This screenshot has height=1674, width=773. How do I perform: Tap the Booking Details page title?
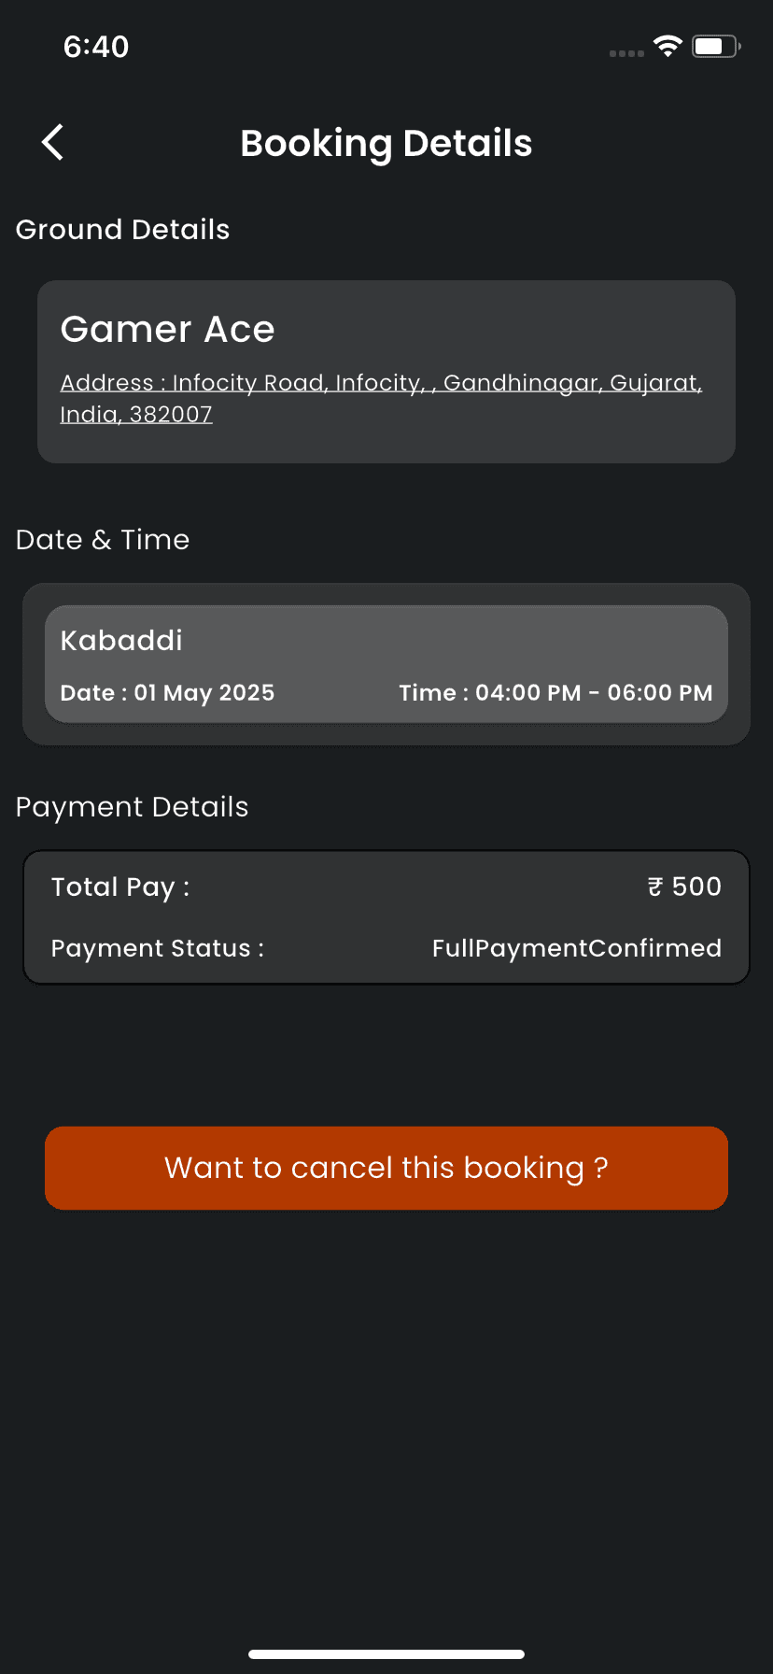click(x=386, y=144)
